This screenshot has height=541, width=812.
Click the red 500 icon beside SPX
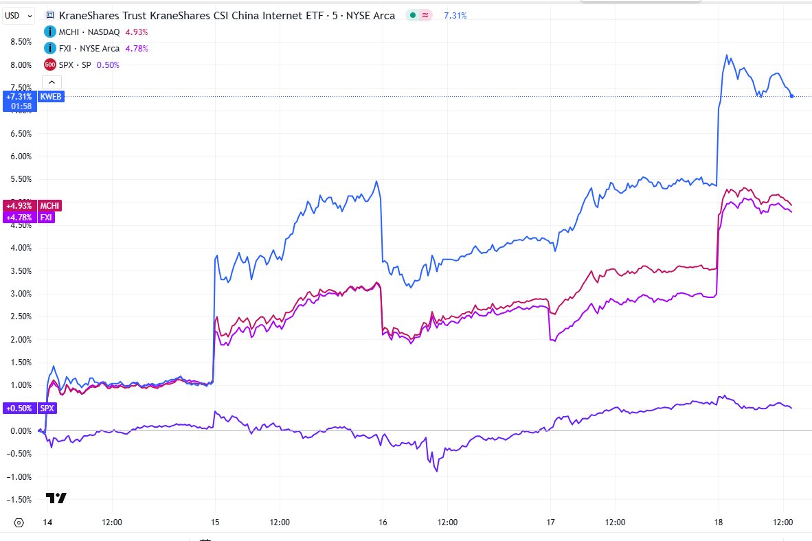tap(49, 65)
